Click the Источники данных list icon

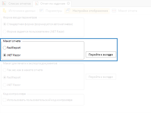click(x=4, y=11)
